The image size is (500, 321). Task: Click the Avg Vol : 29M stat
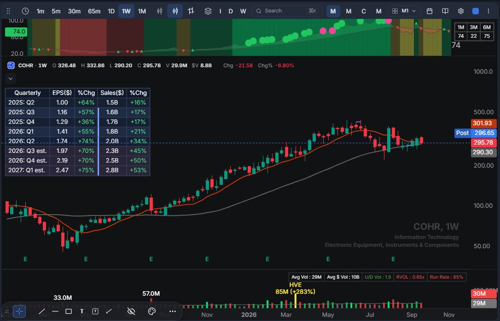pos(307,277)
